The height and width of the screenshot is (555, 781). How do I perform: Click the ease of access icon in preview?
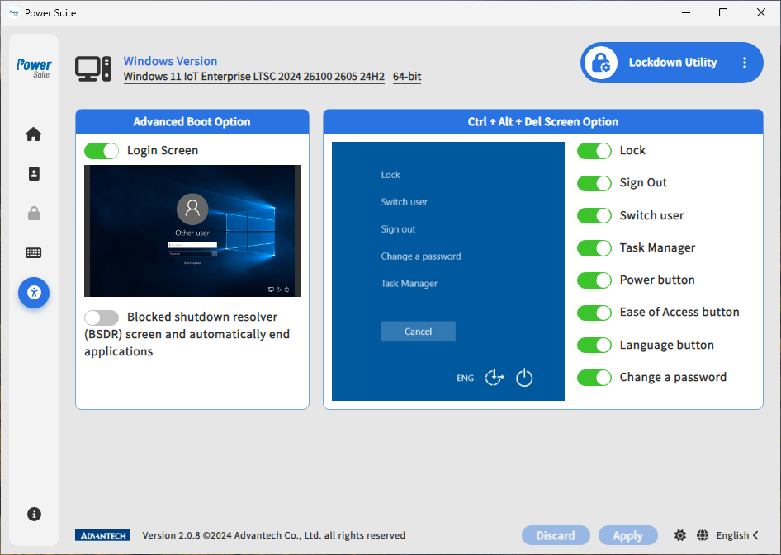[494, 378]
